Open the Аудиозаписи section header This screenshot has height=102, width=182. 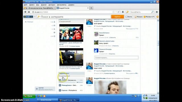click(x=71, y=73)
